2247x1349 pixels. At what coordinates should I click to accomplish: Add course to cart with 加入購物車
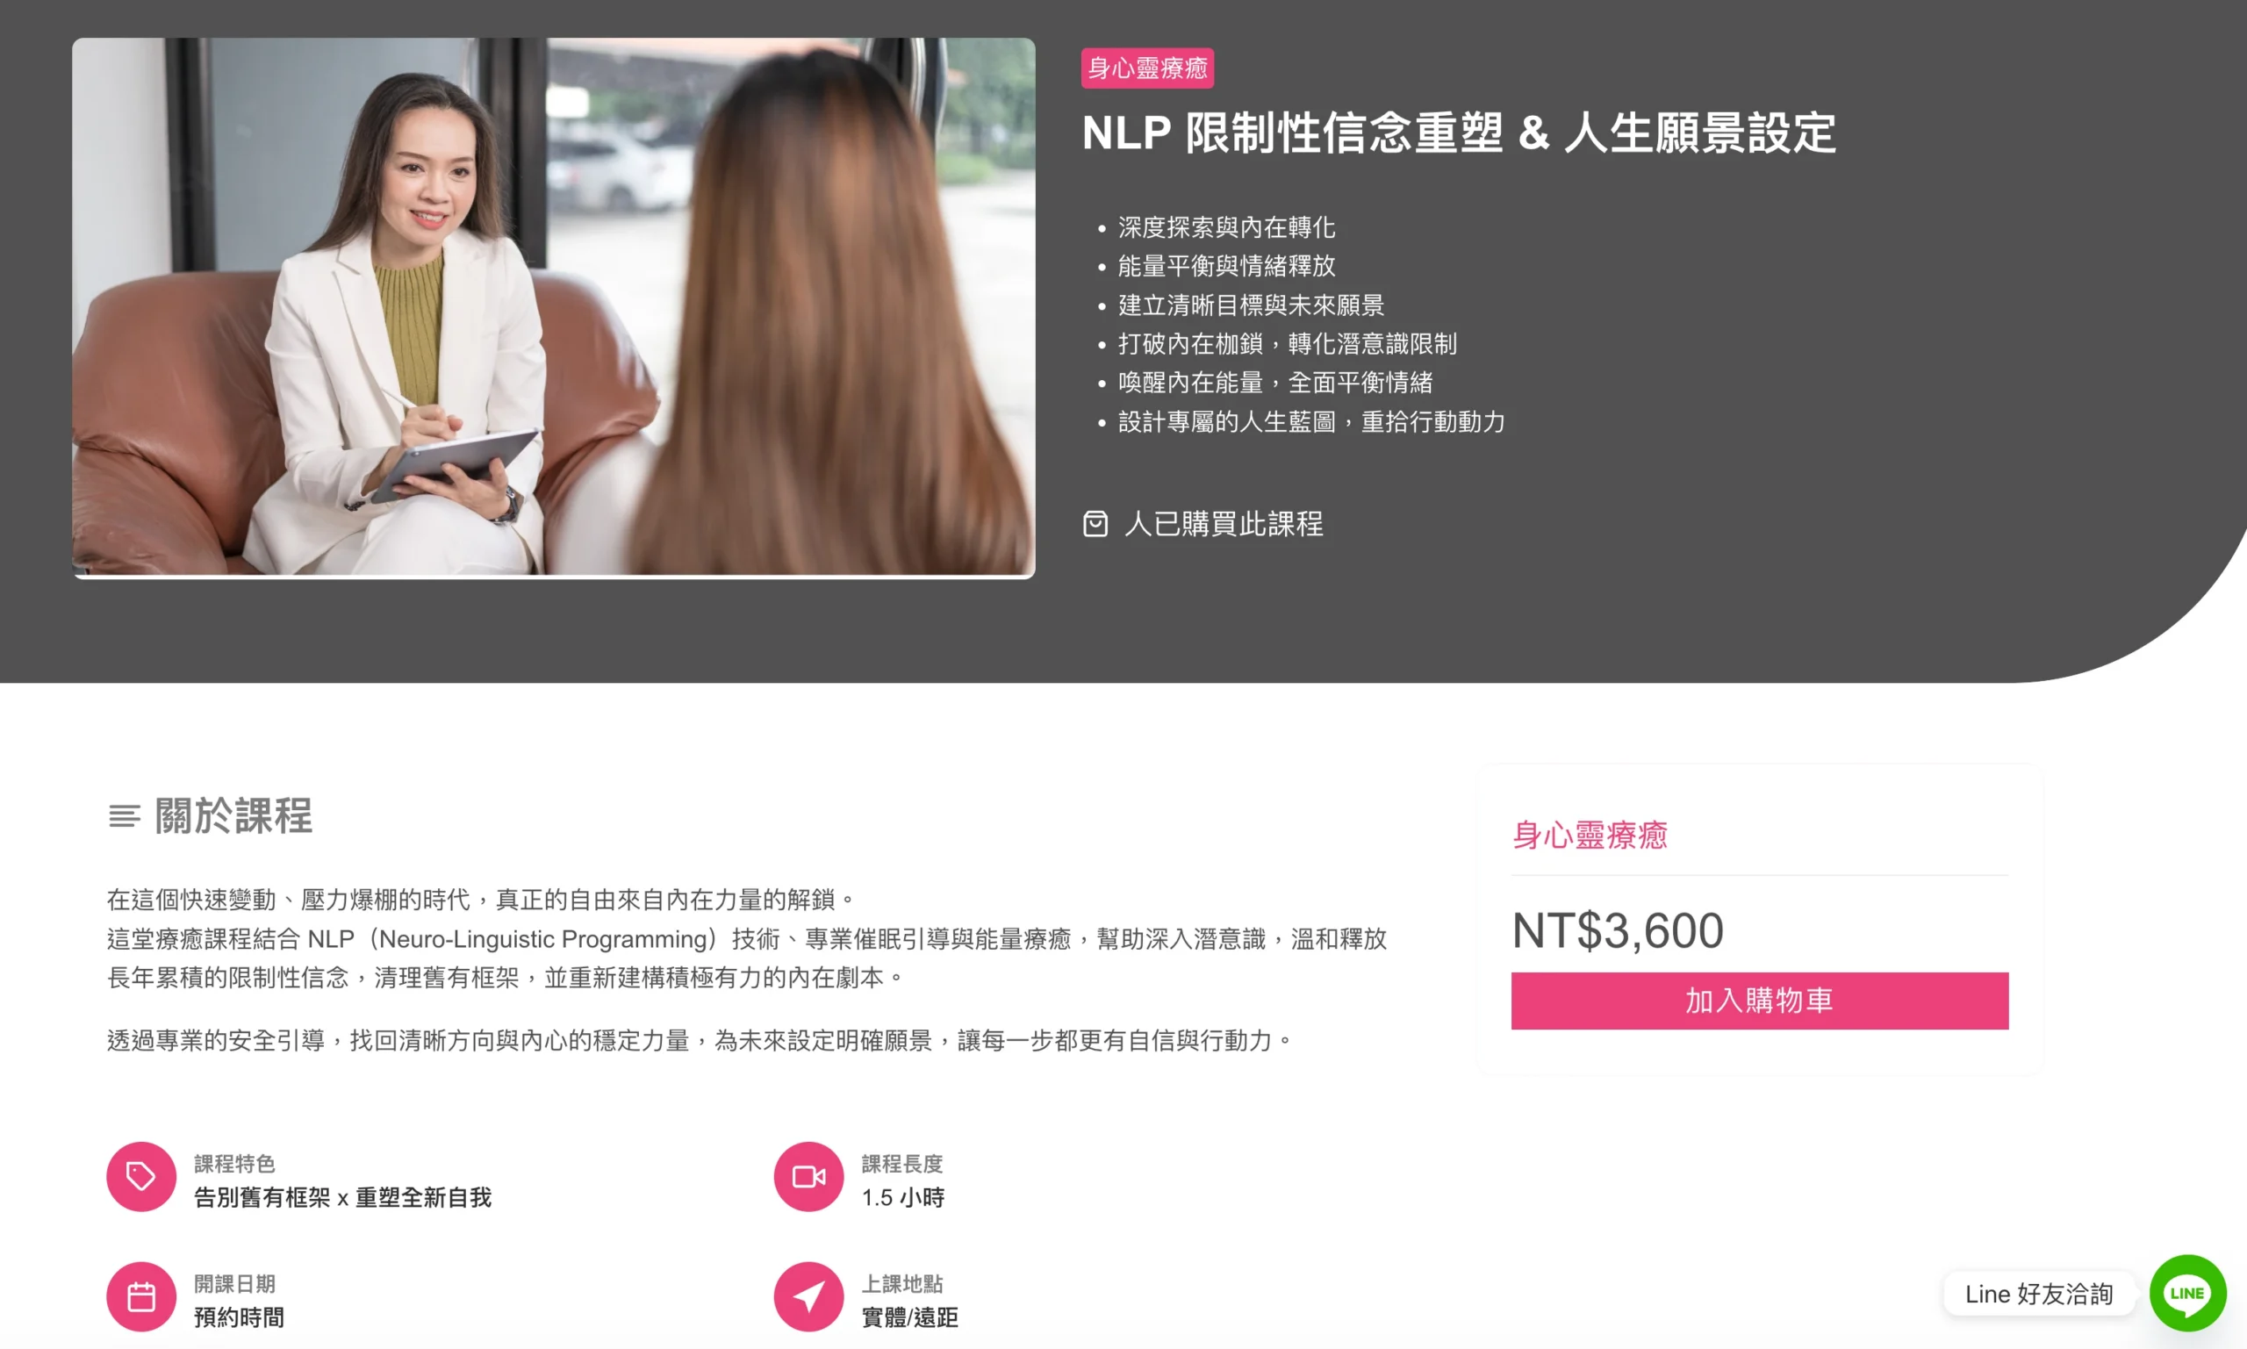pyautogui.click(x=1759, y=1001)
